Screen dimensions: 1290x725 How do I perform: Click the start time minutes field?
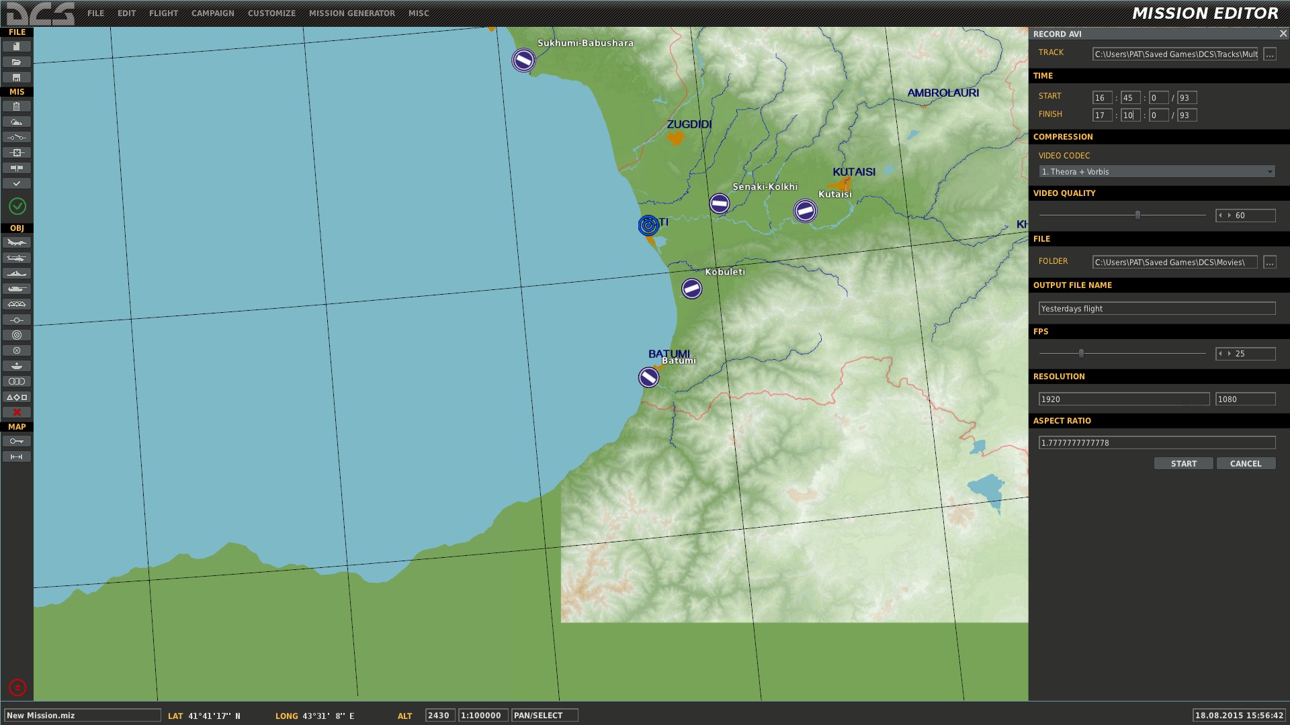click(1131, 98)
